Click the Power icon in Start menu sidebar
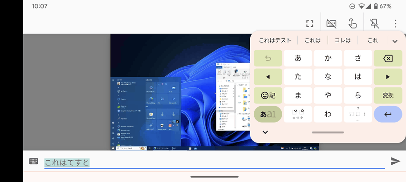Screen dimensions: 406x182 [113, 143]
